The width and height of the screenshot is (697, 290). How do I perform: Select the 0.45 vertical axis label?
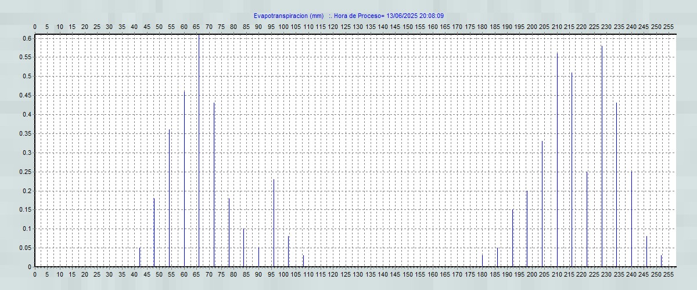[25, 95]
